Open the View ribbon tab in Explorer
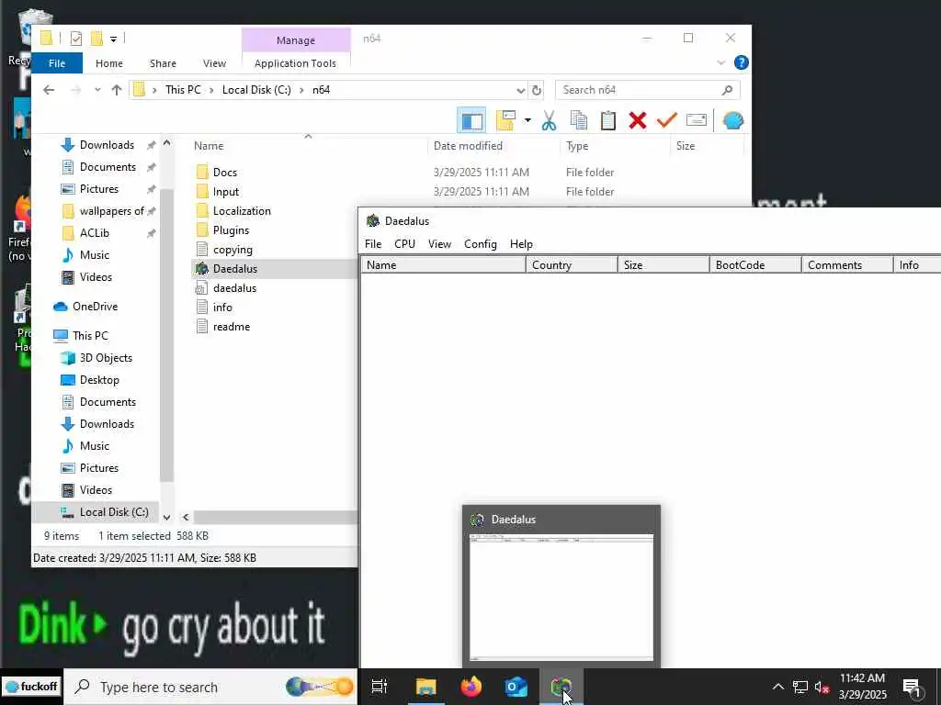Screen dimensions: 941x705 (214, 63)
